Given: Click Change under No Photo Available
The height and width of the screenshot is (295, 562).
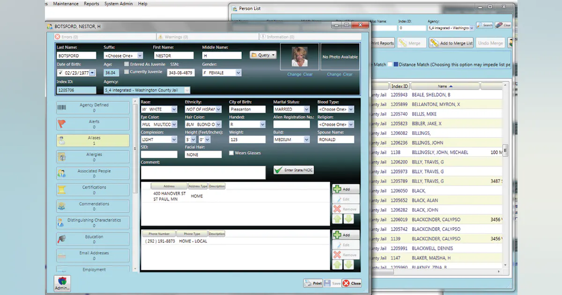Looking at the screenshot, I should point(334,74).
